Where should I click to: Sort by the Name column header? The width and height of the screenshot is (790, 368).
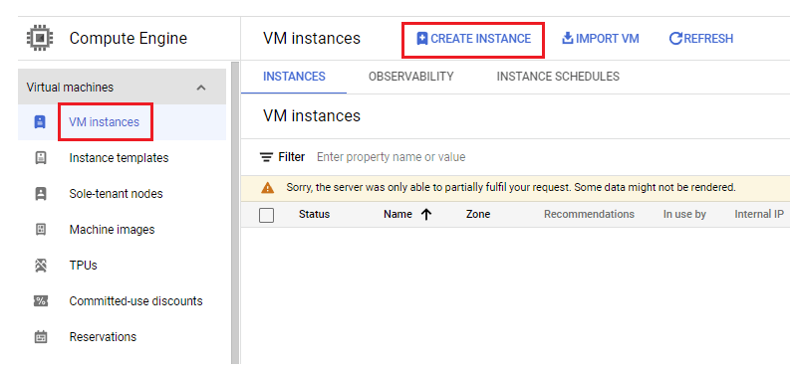(x=397, y=214)
